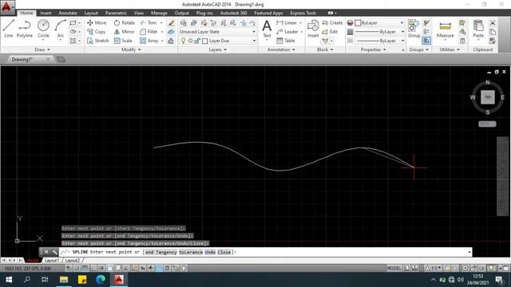
Task: Click the Trim tool
Action: pyautogui.click(x=149, y=23)
